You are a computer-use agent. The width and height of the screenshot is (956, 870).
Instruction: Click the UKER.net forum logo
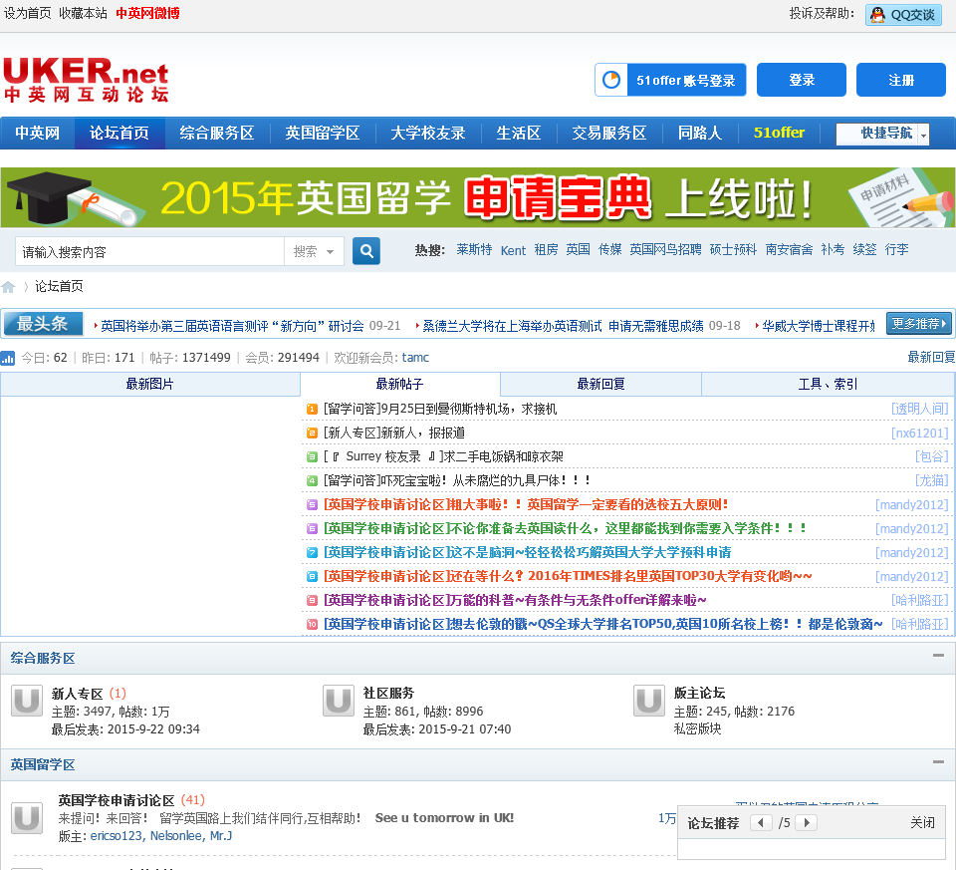(86, 80)
